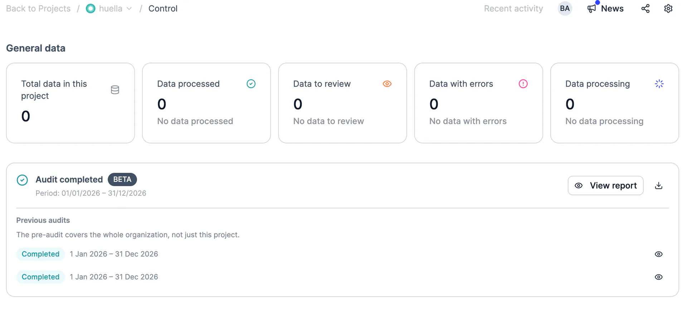Click the News megaphone icon
The height and width of the screenshot is (312, 687).
(592, 9)
